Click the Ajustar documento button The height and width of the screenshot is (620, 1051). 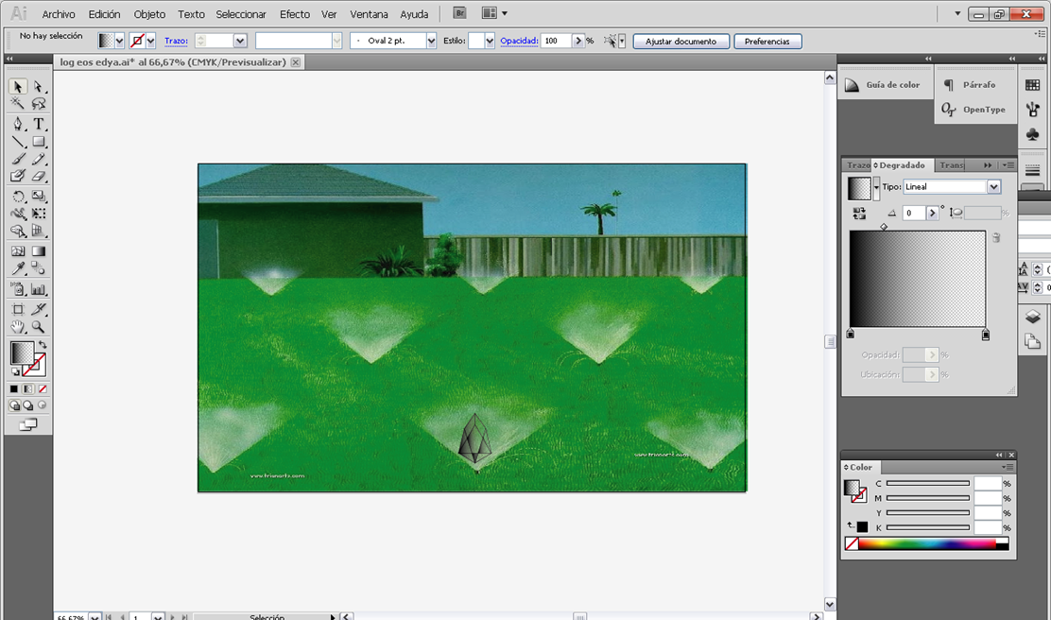point(681,42)
